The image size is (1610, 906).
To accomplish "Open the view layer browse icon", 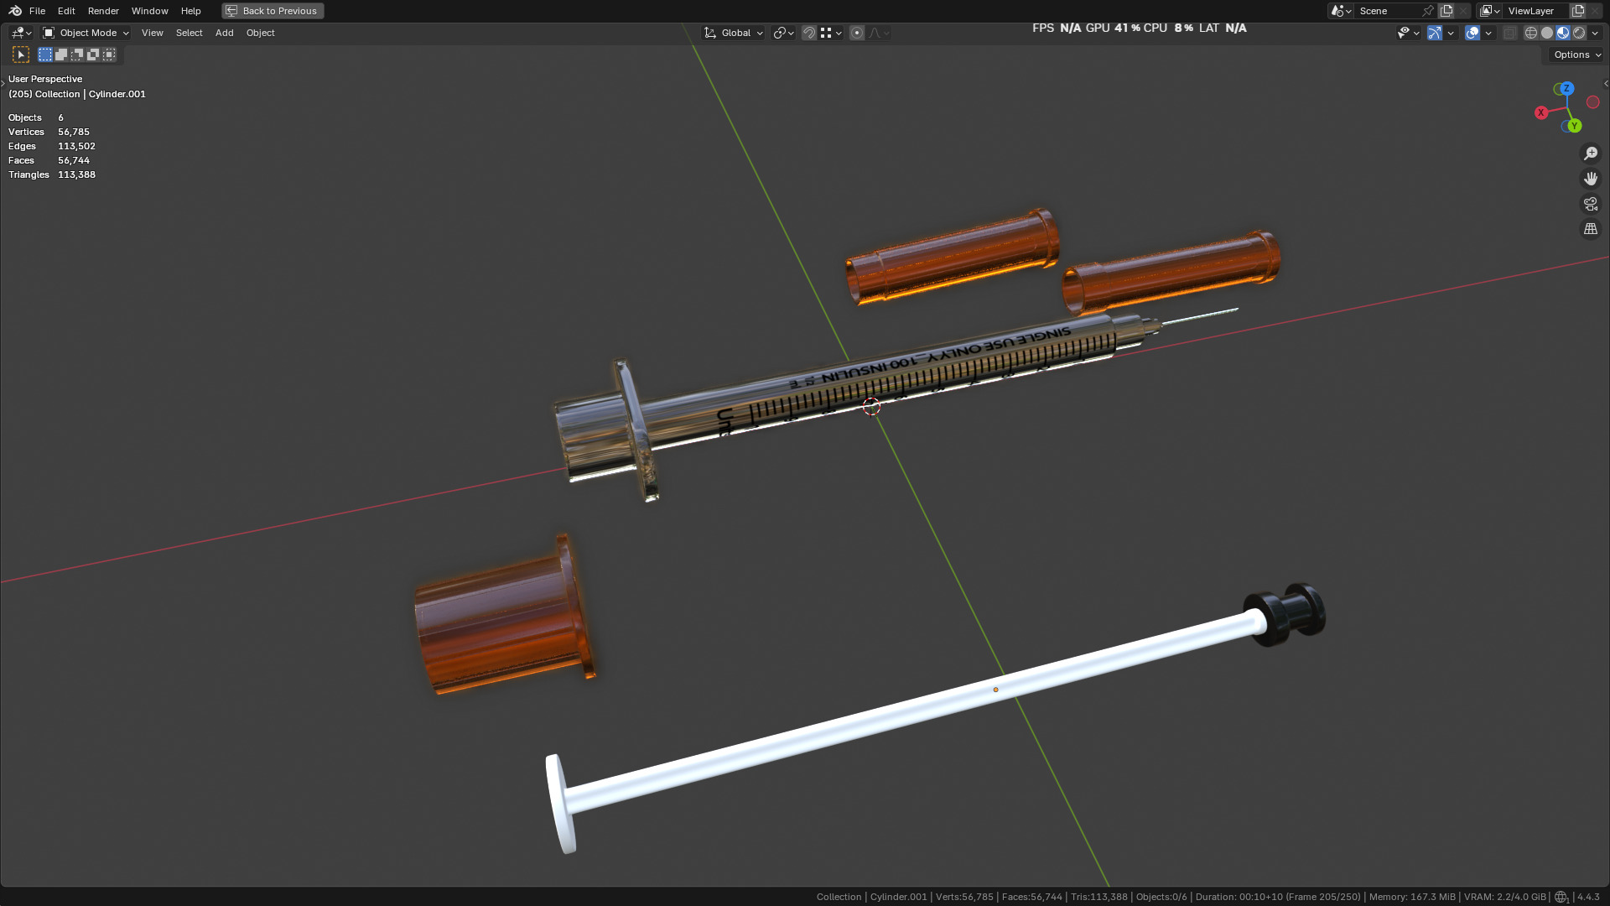I will (x=1489, y=11).
